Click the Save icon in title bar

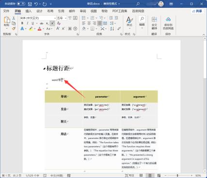pos(30,4)
